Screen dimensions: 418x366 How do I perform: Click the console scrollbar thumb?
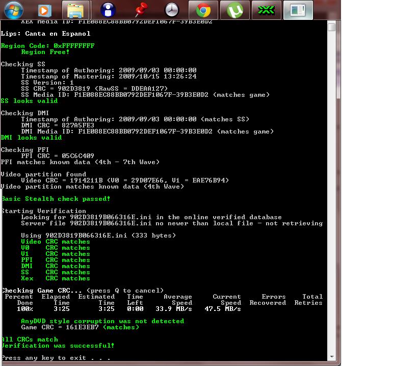[331, 27]
